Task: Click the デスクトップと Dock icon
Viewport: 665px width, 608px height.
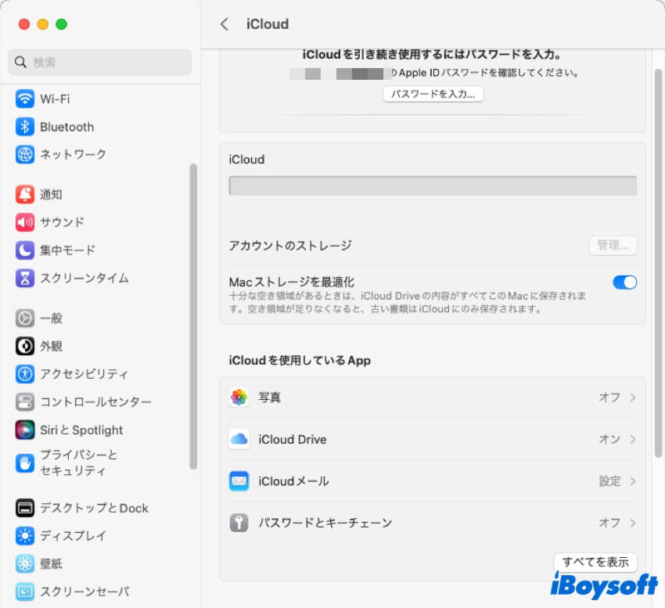Action: (x=25, y=508)
